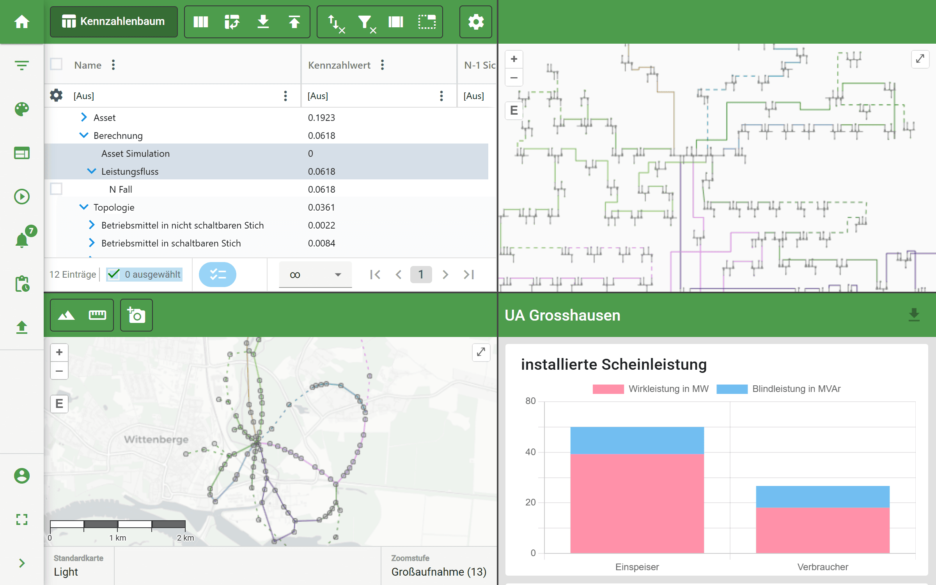Click the notifications bell icon
Screen dimensions: 936x585
22,239
